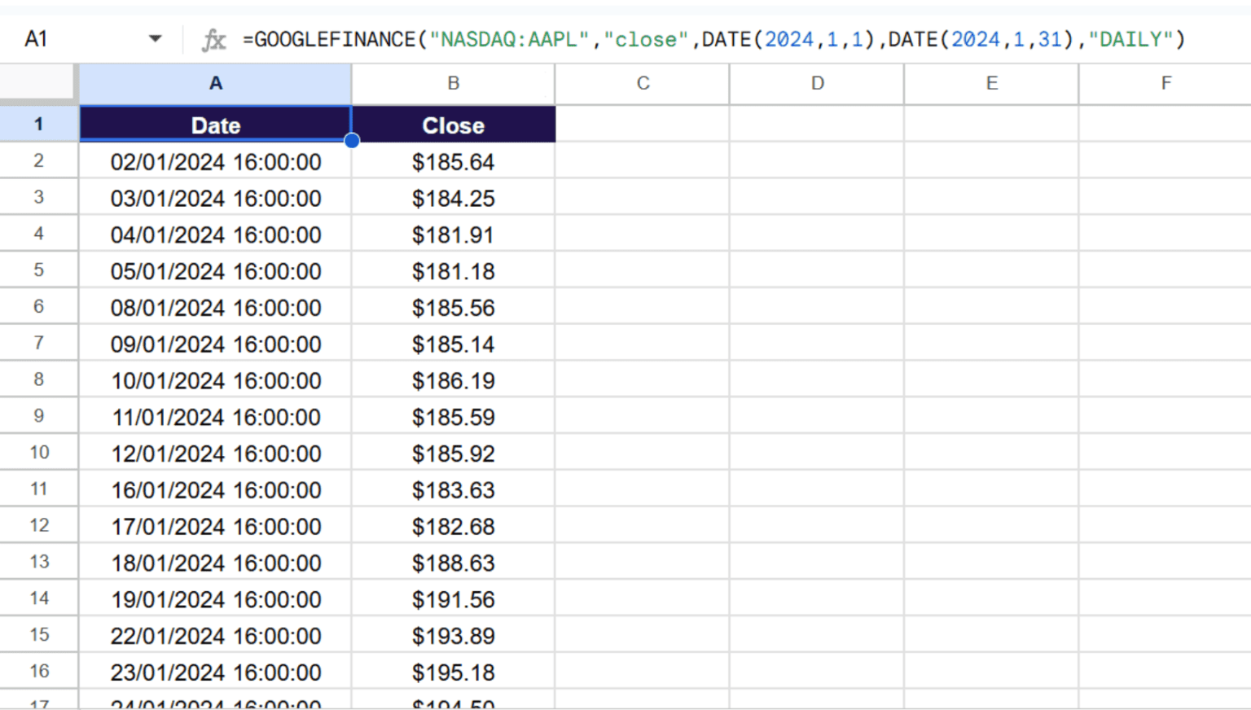This screenshot has height=710, width=1251.
Task: Select the $188.63 close price
Action: (453, 563)
